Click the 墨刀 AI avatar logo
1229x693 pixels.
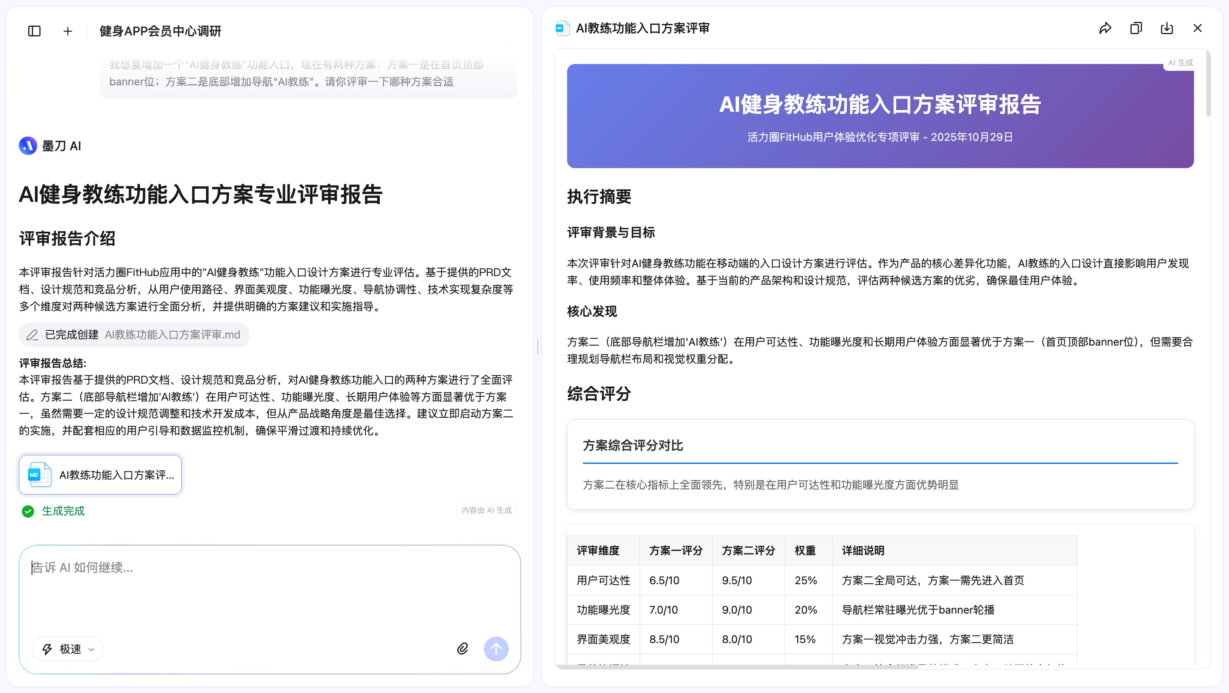(28, 146)
